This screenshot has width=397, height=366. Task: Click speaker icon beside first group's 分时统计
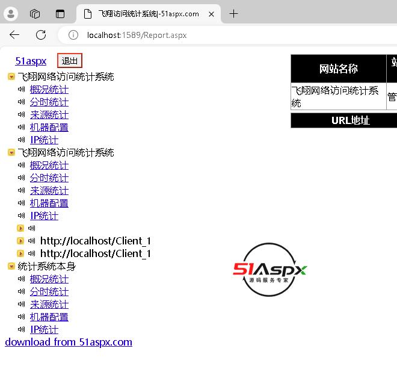coord(21,102)
